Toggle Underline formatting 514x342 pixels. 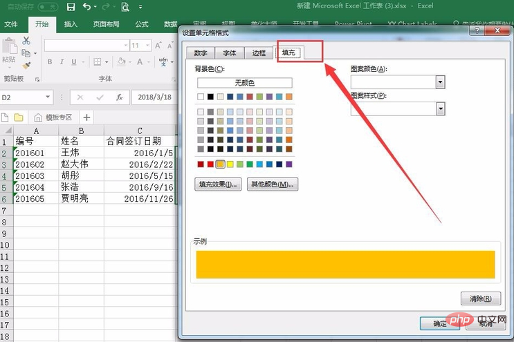74,61
